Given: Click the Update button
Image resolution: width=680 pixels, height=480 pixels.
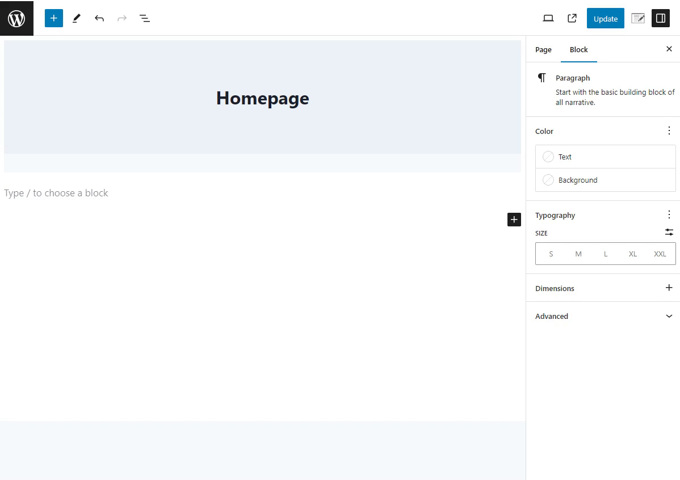Looking at the screenshot, I should [x=606, y=18].
